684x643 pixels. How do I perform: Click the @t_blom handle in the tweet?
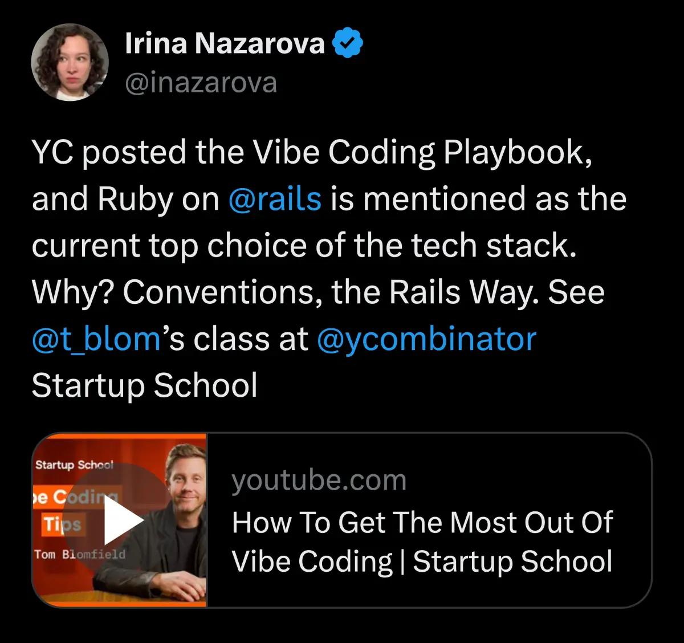coord(95,338)
